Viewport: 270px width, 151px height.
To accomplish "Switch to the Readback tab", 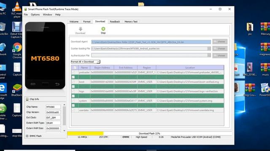I will click(115, 21).
